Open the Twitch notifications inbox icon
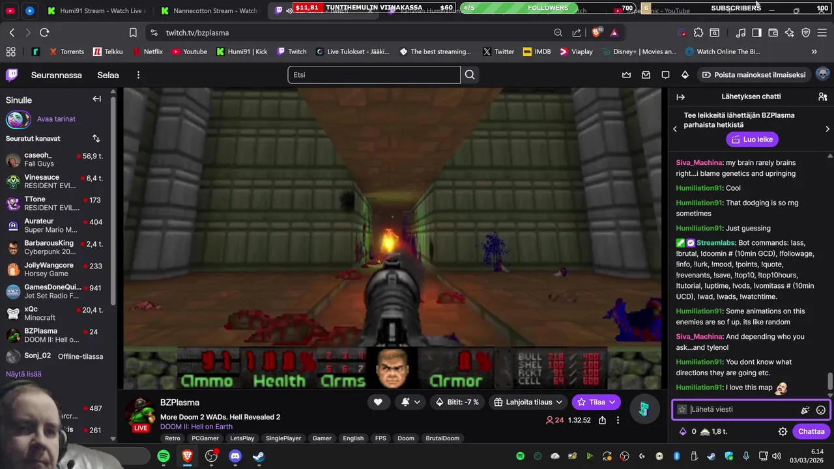 tap(646, 75)
